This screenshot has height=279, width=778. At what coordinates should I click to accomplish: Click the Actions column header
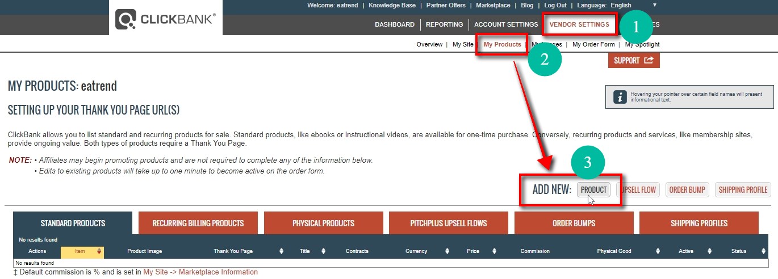click(x=37, y=251)
